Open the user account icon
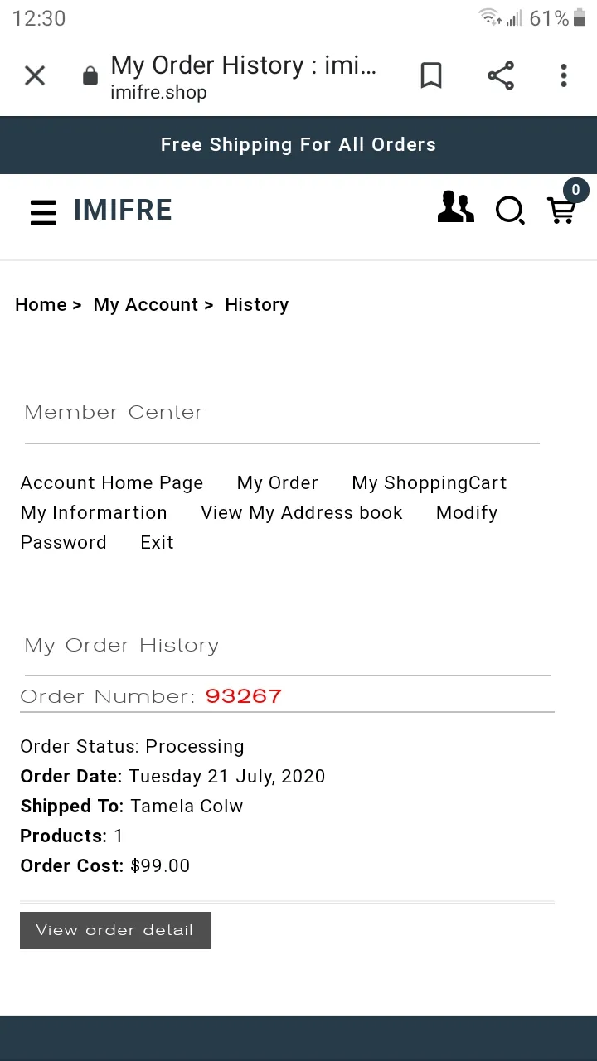Screen dimensions: 597x1061 click(x=455, y=207)
